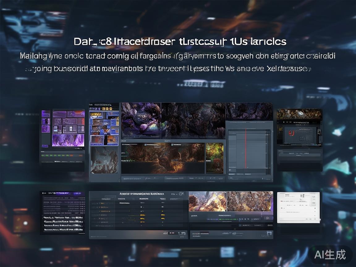Select the table header title text
The height and width of the screenshot is (267, 356).
[142, 194]
